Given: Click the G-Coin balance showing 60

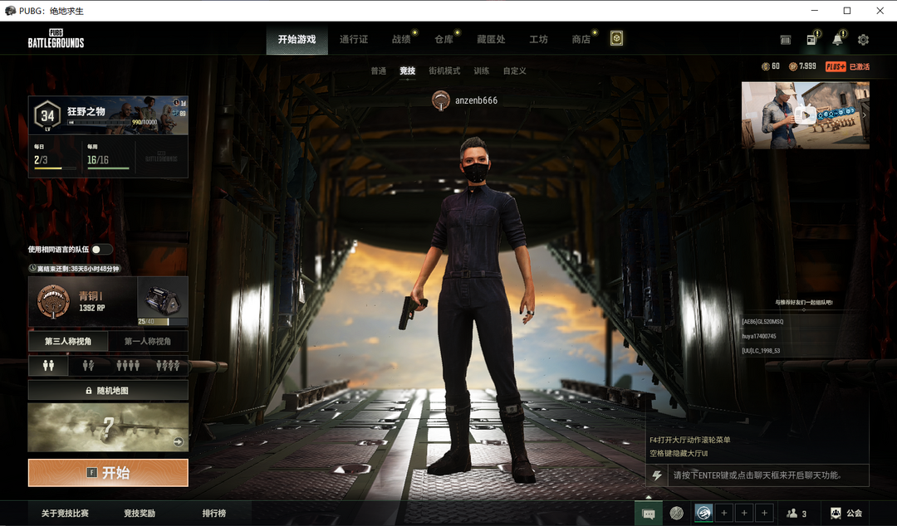Looking at the screenshot, I should (x=771, y=66).
